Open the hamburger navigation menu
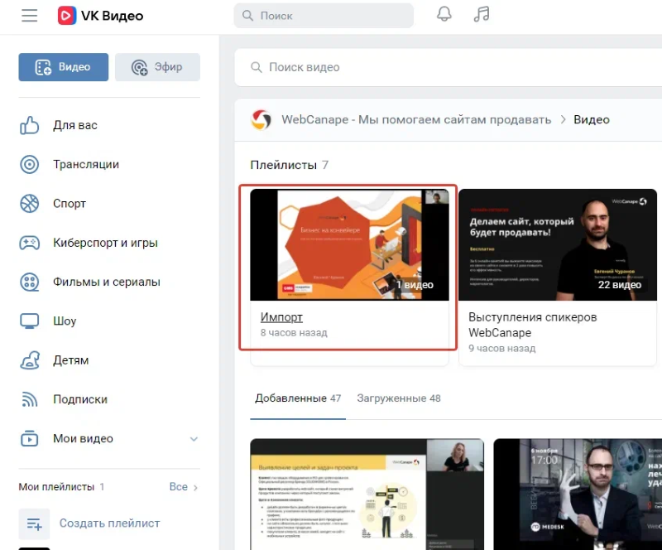This screenshot has height=550, width=662. click(x=30, y=16)
